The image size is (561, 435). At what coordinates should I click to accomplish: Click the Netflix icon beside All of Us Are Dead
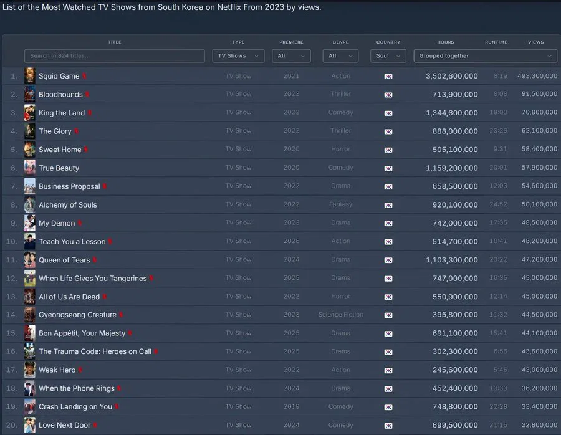click(105, 297)
